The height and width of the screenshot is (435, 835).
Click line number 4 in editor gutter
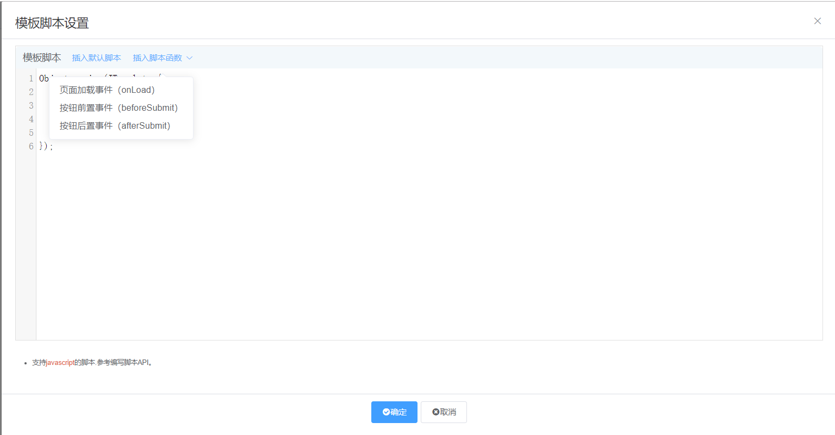[x=31, y=119]
